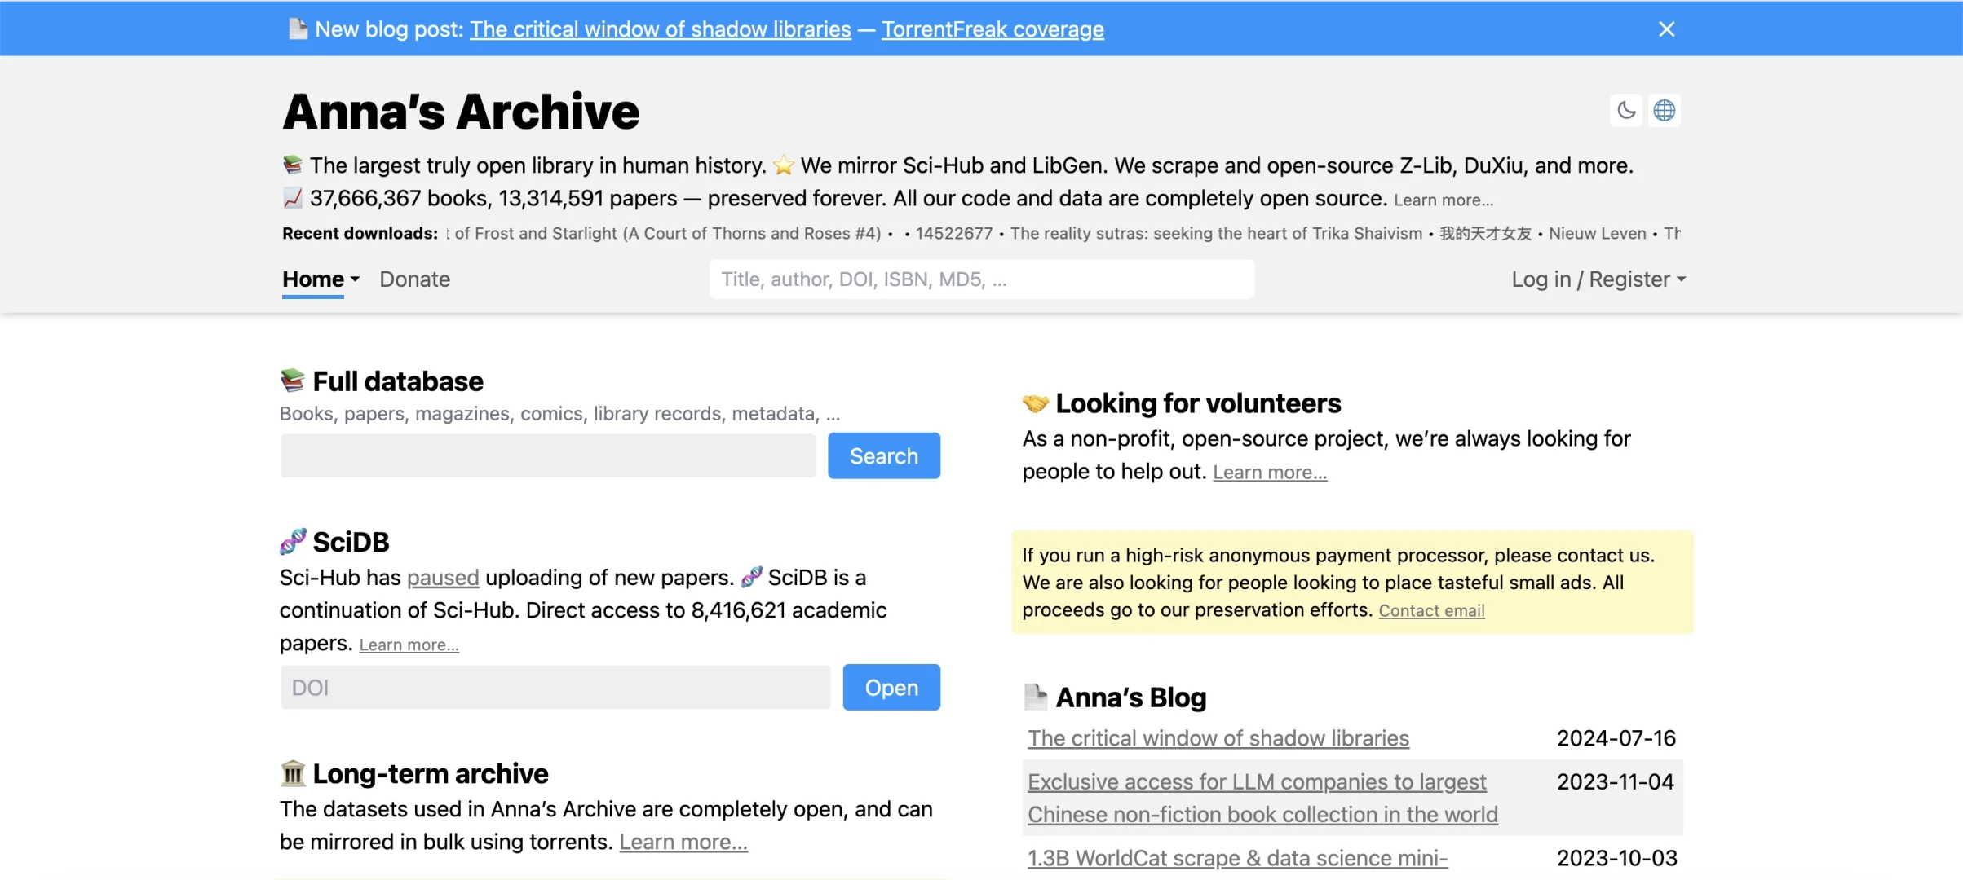Click the handshake icon beside Looking for volunteers
The width and height of the screenshot is (1963, 880).
point(1036,403)
